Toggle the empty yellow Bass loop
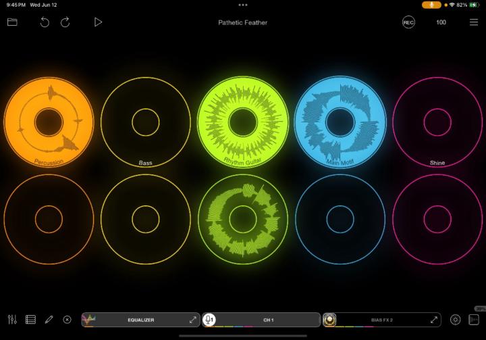Image resolution: width=486 pixels, height=340 pixels. (x=146, y=122)
